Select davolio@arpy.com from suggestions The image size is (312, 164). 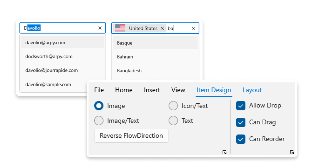(45, 42)
